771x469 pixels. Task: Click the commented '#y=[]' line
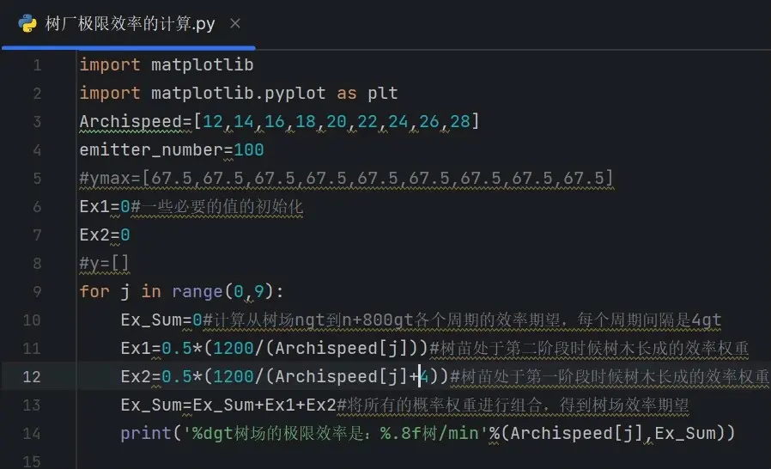click(x=104, y=264)
